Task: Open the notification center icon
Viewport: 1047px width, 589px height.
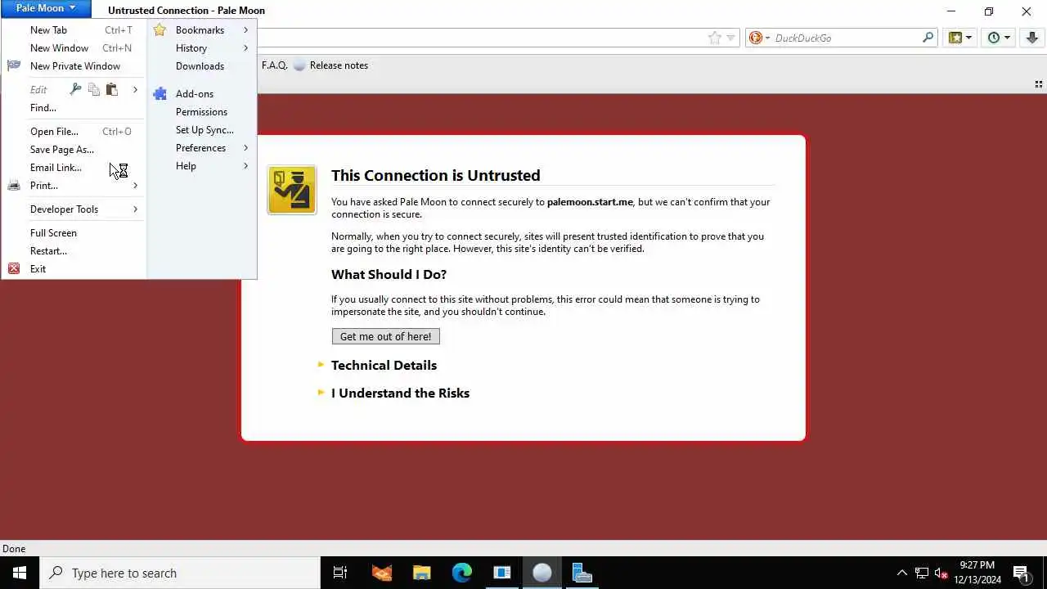Action: click(x=1021, y=573)
